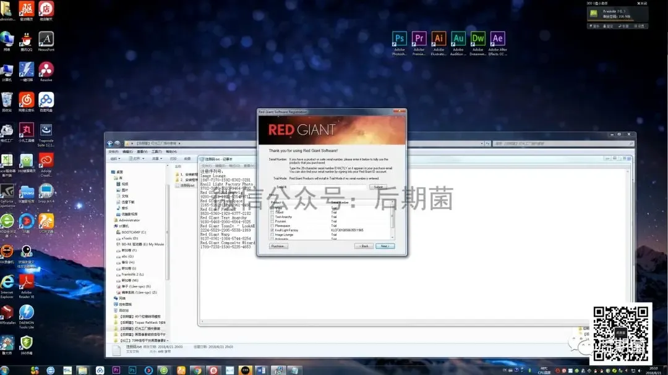Open Trapcode Suite desktop icon

tap(46, 135)
